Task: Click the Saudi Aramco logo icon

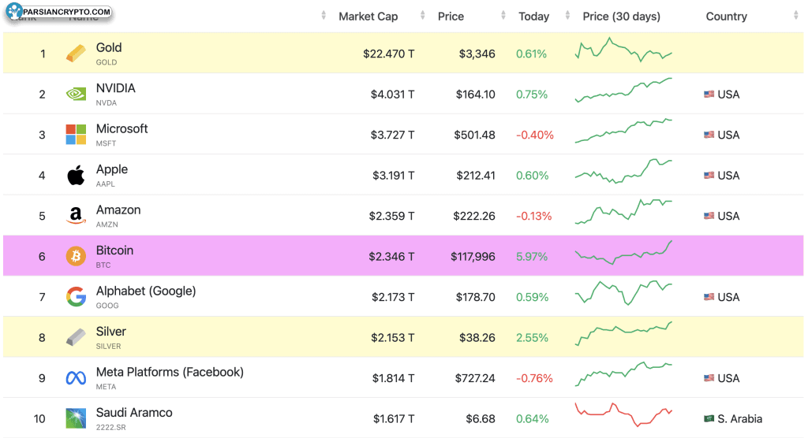Action: (76, 418)
